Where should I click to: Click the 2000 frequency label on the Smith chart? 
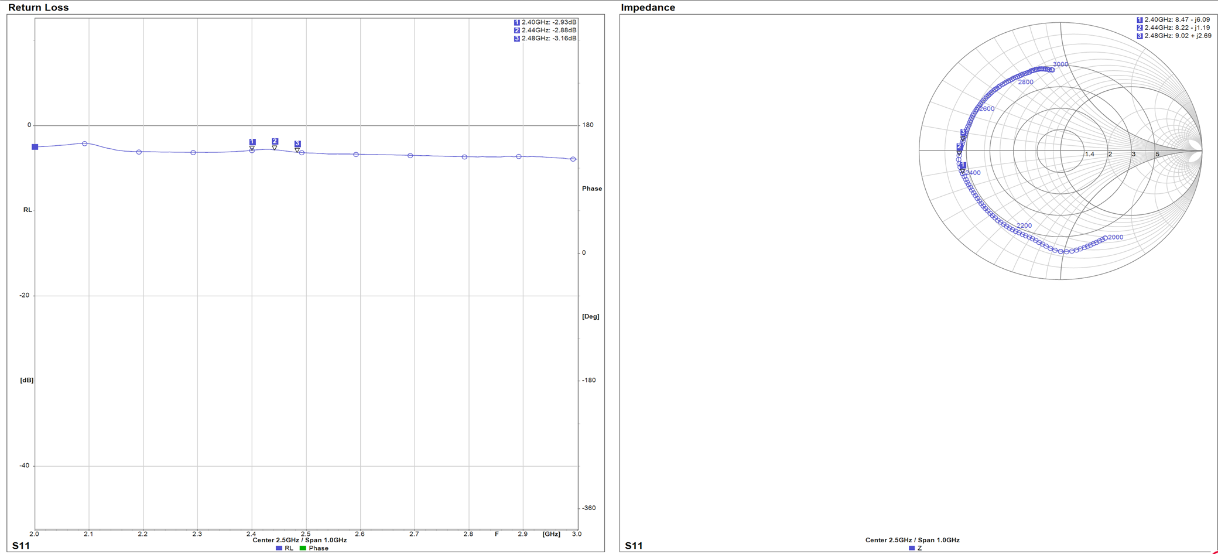(x=1116, y=237)
